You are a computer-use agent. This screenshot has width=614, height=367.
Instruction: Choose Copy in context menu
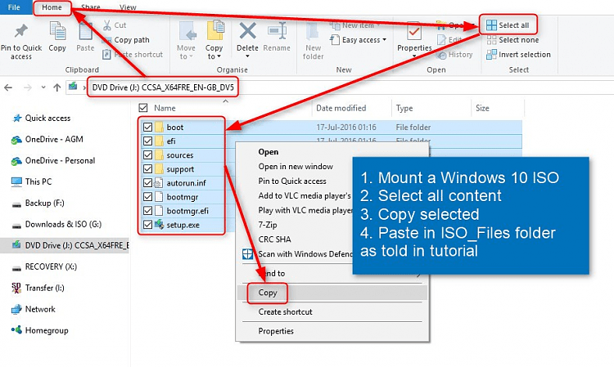pos(332,293)
